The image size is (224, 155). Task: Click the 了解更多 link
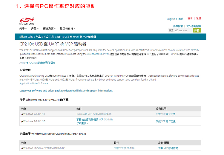click(x=82, y=123)
